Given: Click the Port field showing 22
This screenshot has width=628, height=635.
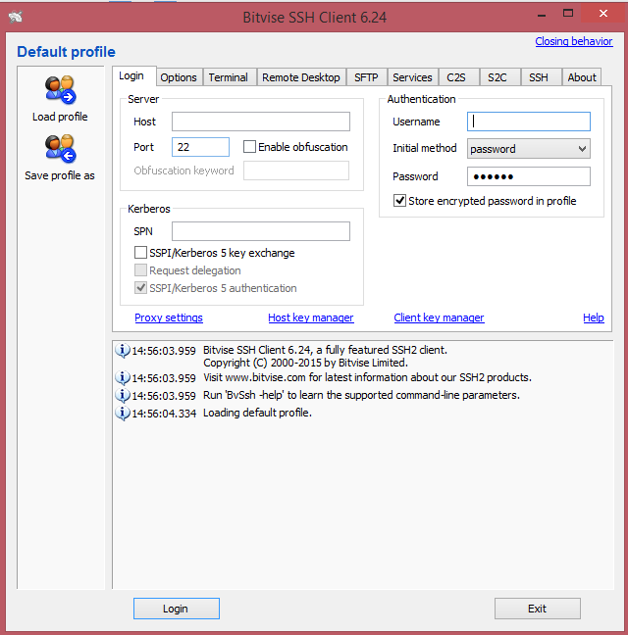Looking at the screenshot, I should click(201, 147).
